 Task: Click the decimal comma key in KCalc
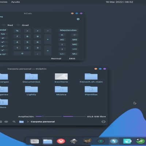tap(38, 53)
